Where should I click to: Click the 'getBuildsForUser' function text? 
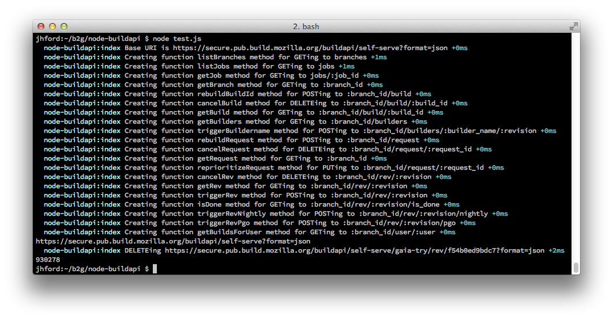coord(230,232)
